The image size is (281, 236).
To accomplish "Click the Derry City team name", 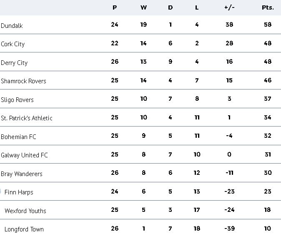I will point(14,63).
